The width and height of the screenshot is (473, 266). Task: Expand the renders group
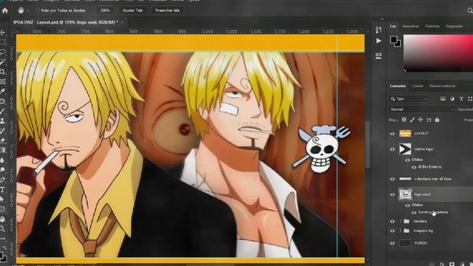pos(401,222)
